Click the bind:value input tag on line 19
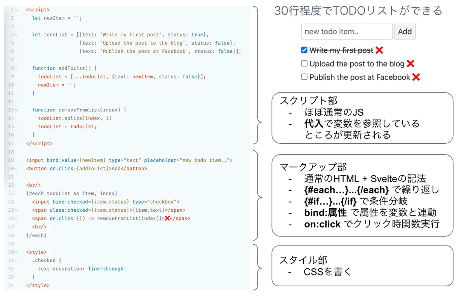The image size is (466, 301). 129,160
